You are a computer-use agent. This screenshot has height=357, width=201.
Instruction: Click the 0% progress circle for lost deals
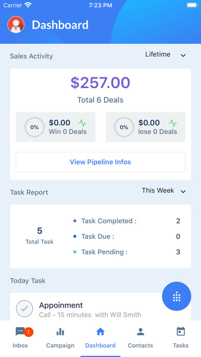[124, 127]
